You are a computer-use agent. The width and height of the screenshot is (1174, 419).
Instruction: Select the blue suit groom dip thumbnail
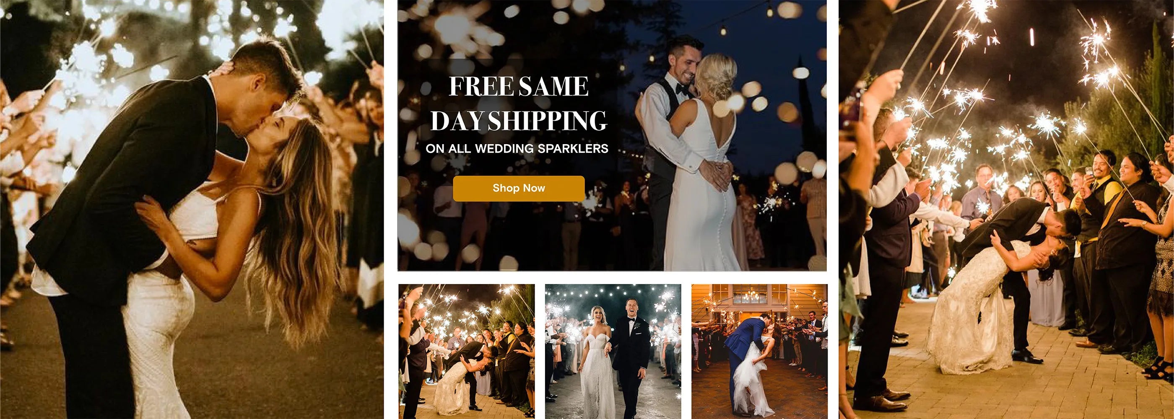click(x=759, y=351)
